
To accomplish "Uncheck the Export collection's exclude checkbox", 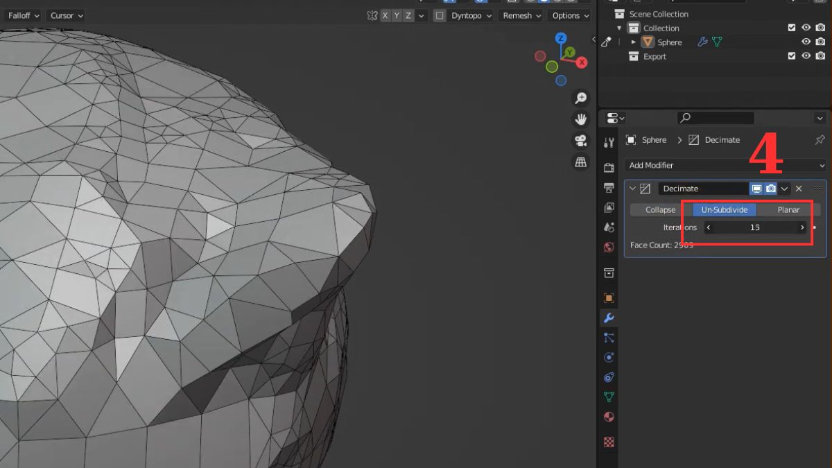I will coord(791,56).
